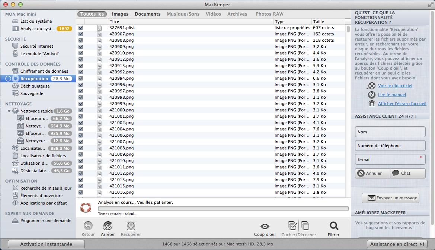Click Envoyer un message button
This screenshot has width=435, height=250.
coord(391,198)
